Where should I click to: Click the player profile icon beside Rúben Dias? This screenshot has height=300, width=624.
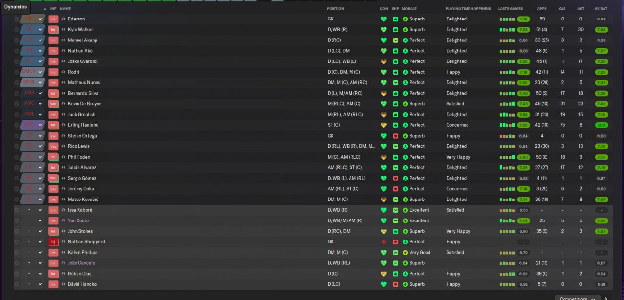click(63, 274)
